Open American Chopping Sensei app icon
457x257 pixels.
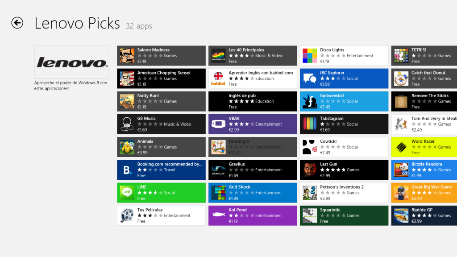[127, 79]
